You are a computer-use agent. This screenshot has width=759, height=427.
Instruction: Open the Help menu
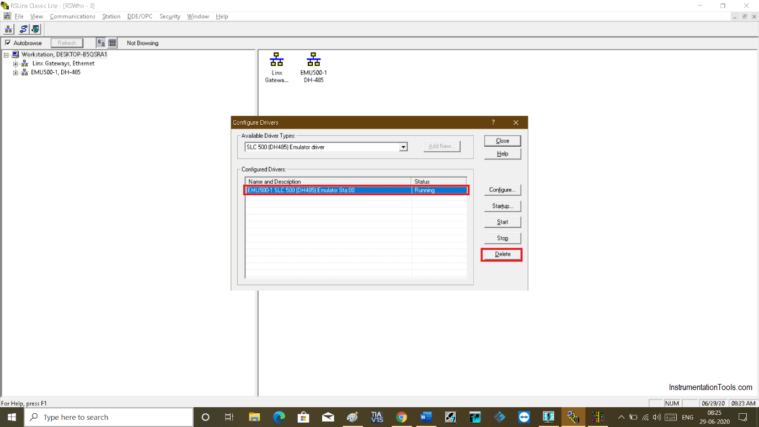click(222, 17)
